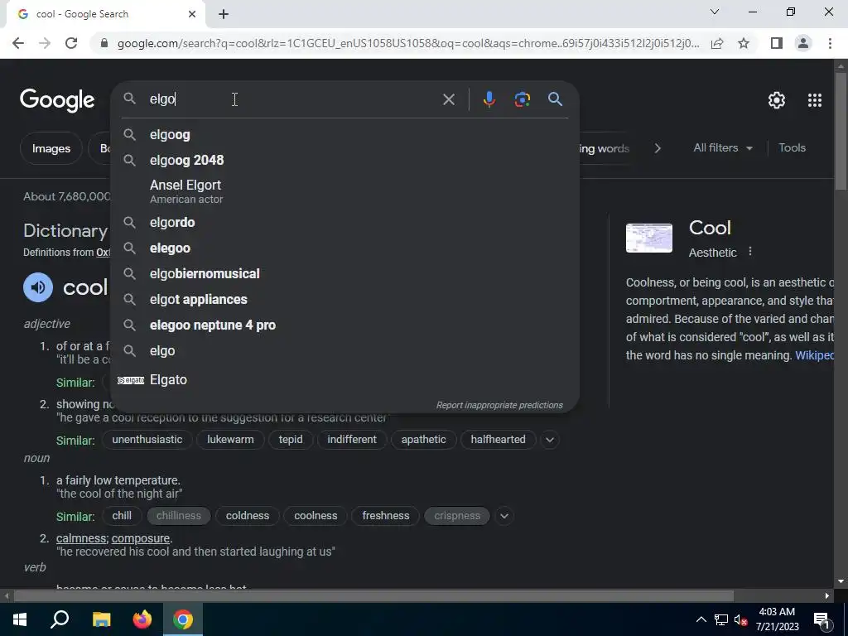Open clock and date in taskbar
848x636 pixels.
pos(777,619)
